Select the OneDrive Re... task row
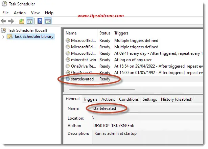The height and width of the screenshot is (149, 208). [x=134, y=66]
